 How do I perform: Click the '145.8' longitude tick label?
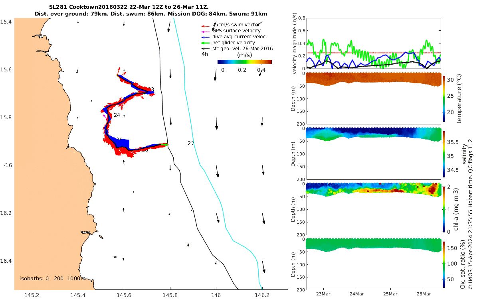pyautogui.click(x=170, y=295)
